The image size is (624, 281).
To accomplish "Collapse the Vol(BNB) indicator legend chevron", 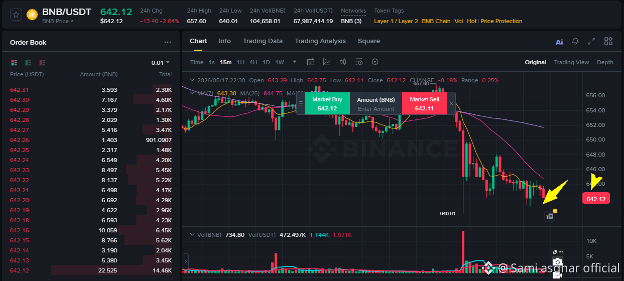I will [192, 235].
